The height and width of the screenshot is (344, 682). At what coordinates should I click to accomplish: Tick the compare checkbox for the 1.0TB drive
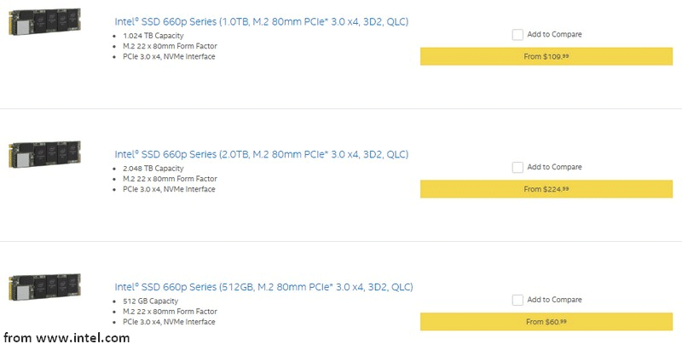pos(517,35)
